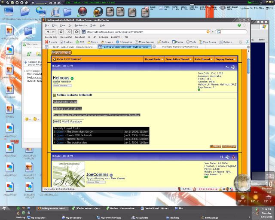Click the scales icon on post #1
This screenshot has width=275, height=220.
(233, 67)
